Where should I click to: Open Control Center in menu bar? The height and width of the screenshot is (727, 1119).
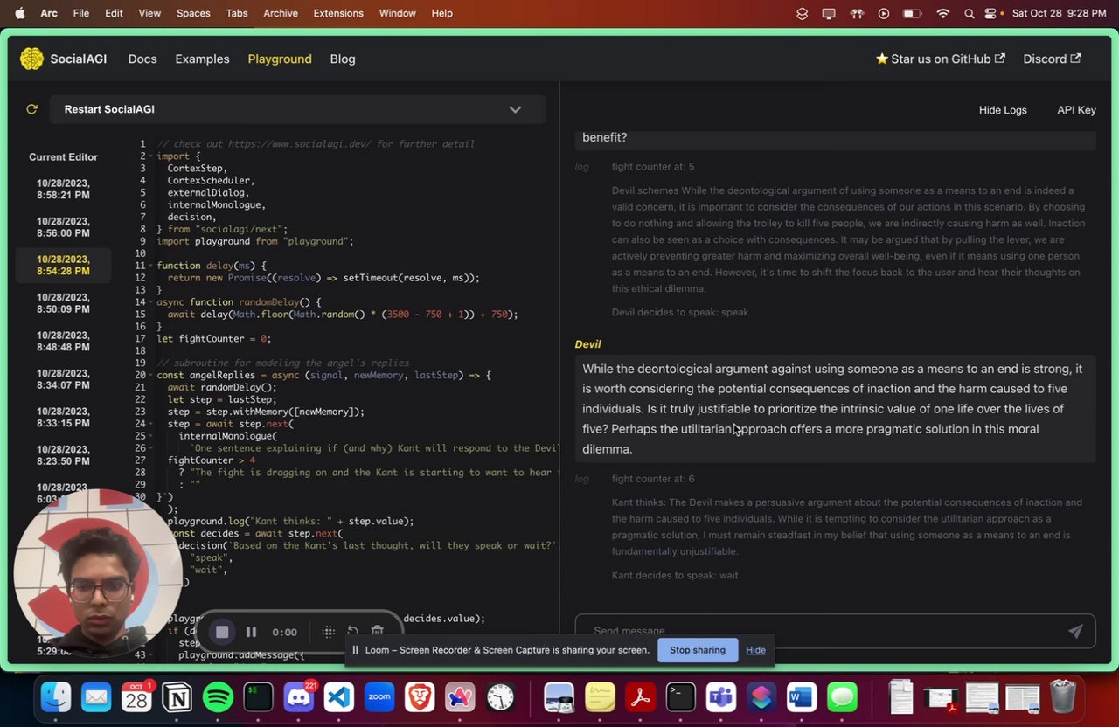(x=991, y=13)
